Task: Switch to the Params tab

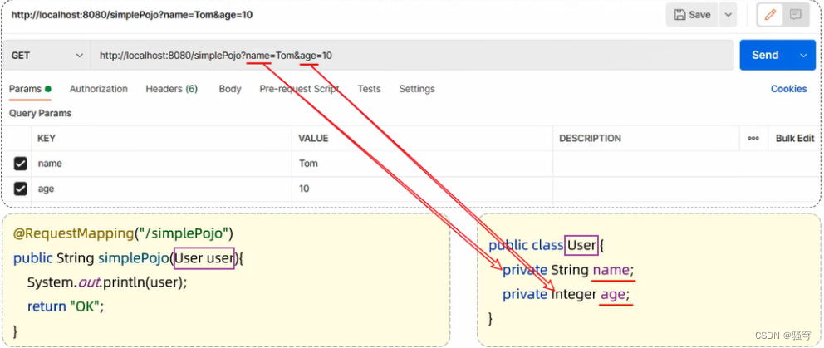Action: [x=30, y=89]
